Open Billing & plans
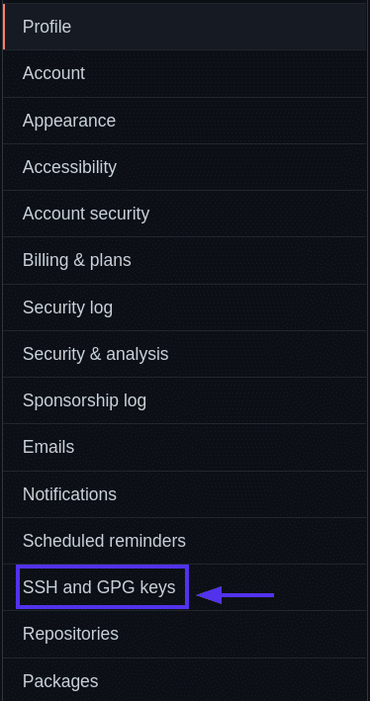Image resolution: width=370 pixels, height=701 pixels. click(x=184, y=260)
